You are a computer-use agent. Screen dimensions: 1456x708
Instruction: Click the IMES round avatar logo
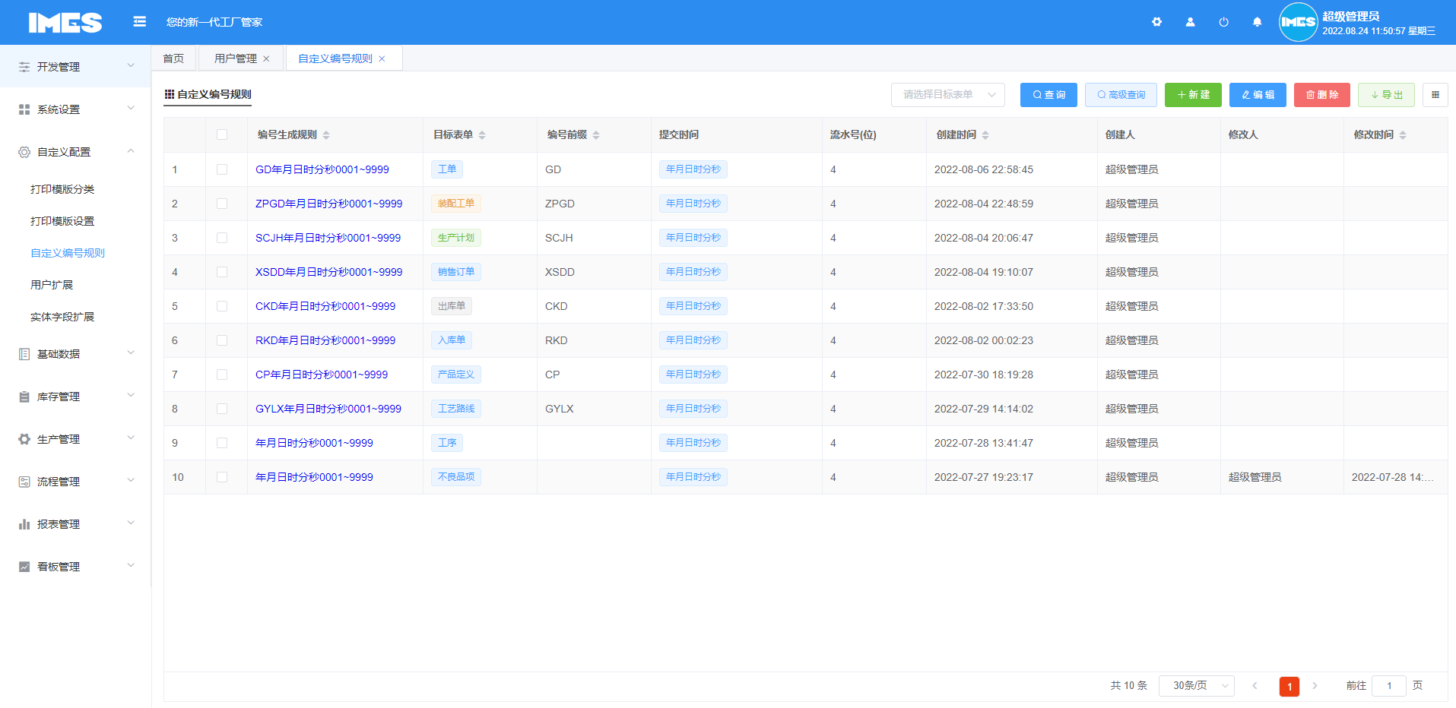click(x=1298, y=22)
